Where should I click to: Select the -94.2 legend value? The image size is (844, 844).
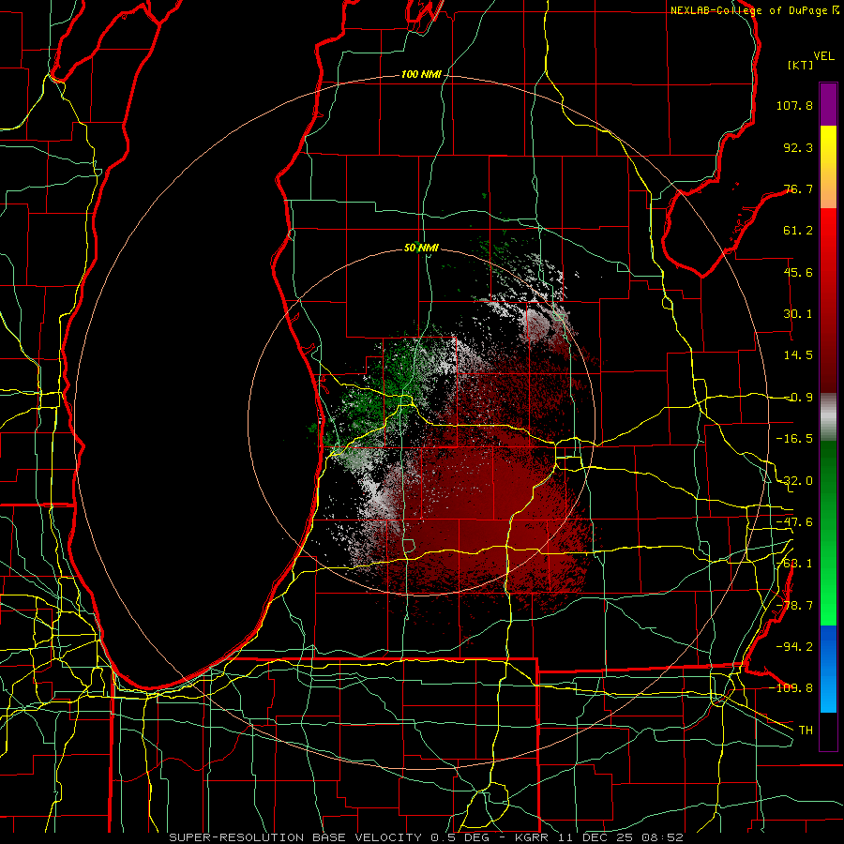pos(794,646)
